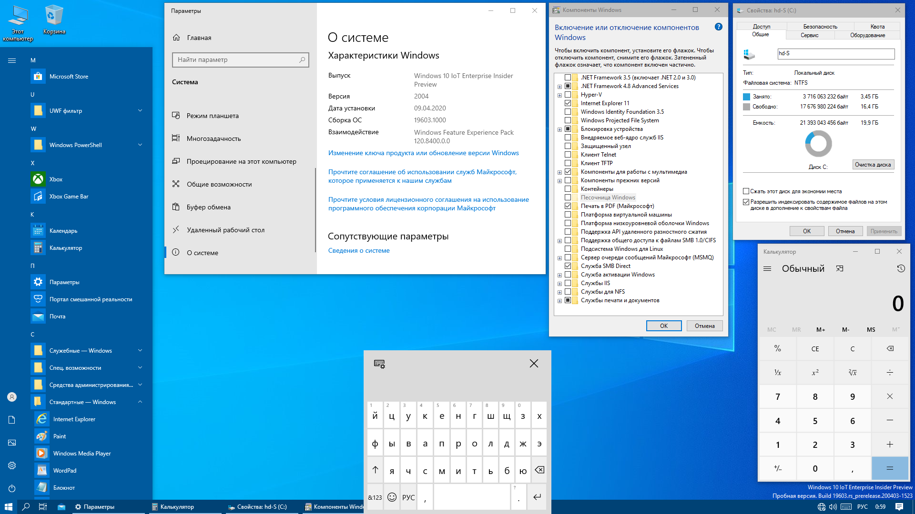Switch to Оборудование tab

click(x=867, y=35)
